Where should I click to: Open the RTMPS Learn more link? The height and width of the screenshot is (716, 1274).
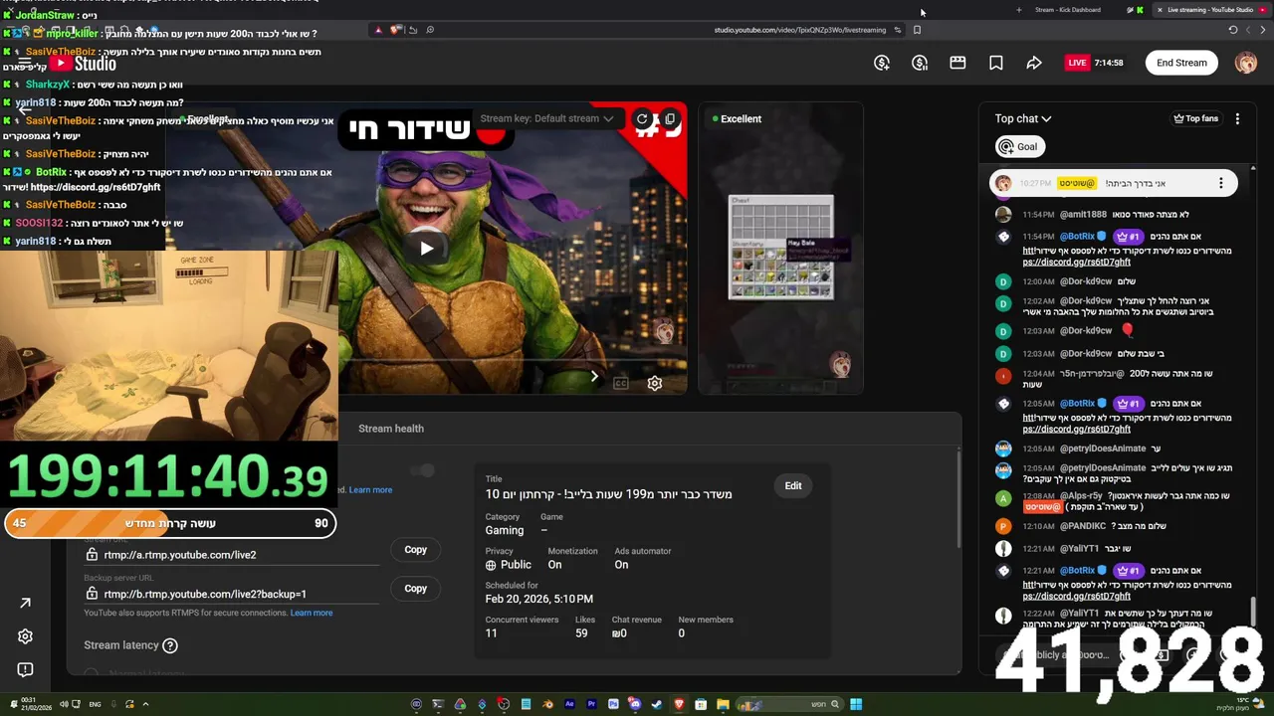tap(312, 613)
